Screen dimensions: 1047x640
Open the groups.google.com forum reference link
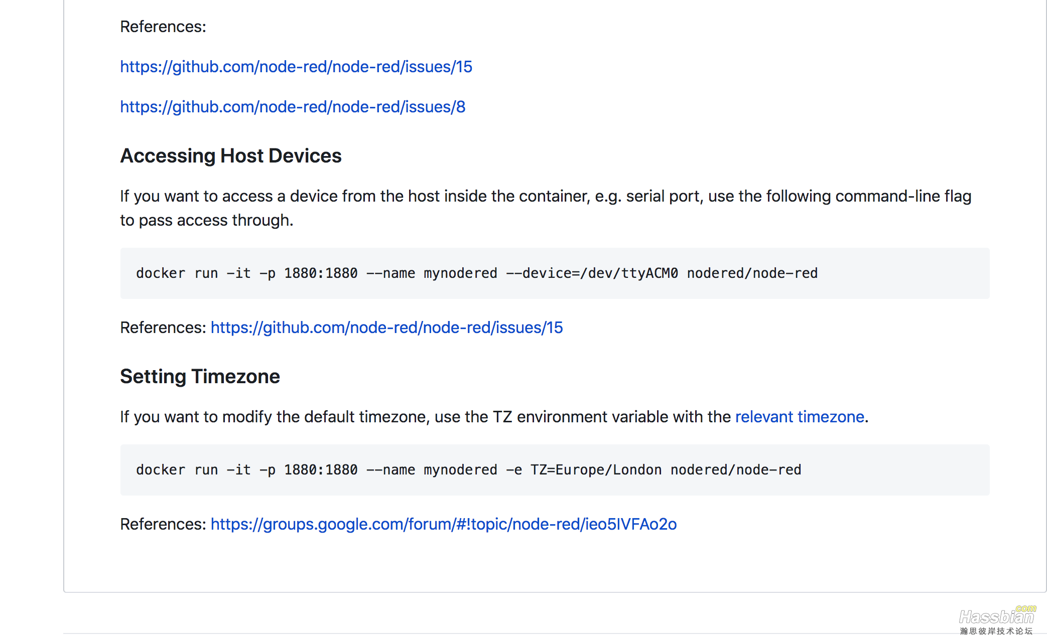tap(444, 524)
